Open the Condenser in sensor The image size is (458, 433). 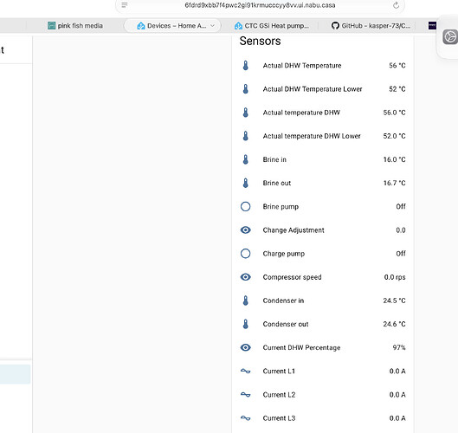tap(323, 301)
